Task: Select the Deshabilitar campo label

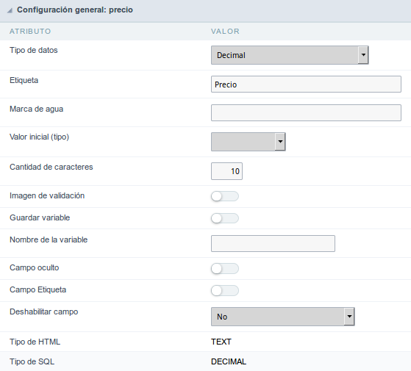Action: click(44, 311)
